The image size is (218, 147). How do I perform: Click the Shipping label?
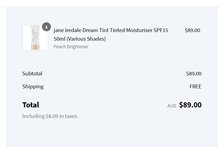pos(33,86)
